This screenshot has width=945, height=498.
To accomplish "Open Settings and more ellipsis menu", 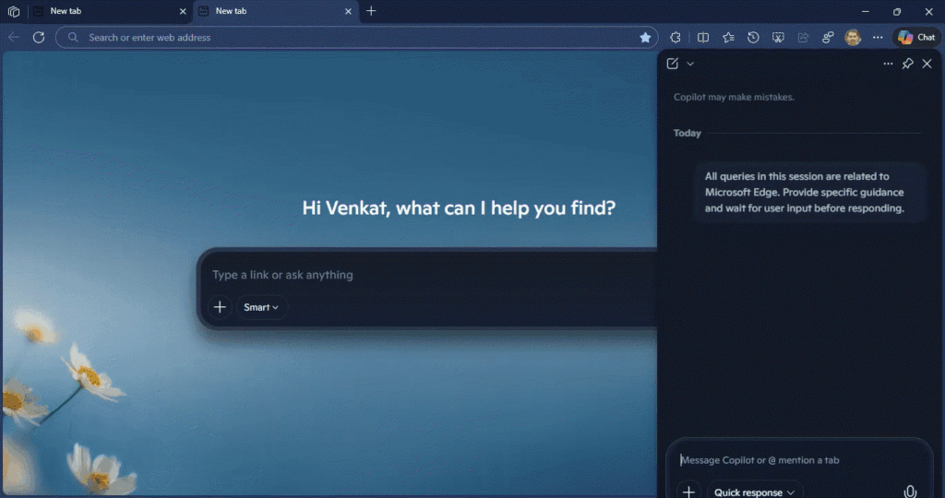I will click(878, 37).
